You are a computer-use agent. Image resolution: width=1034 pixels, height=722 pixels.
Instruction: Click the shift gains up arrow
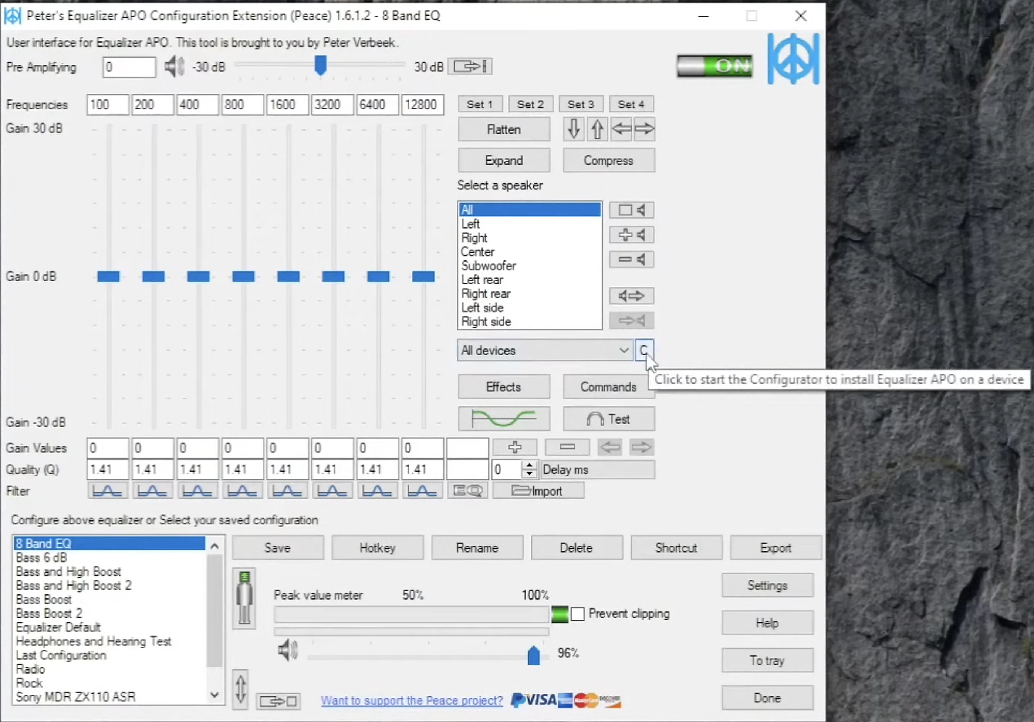click(x=597, y=129)
